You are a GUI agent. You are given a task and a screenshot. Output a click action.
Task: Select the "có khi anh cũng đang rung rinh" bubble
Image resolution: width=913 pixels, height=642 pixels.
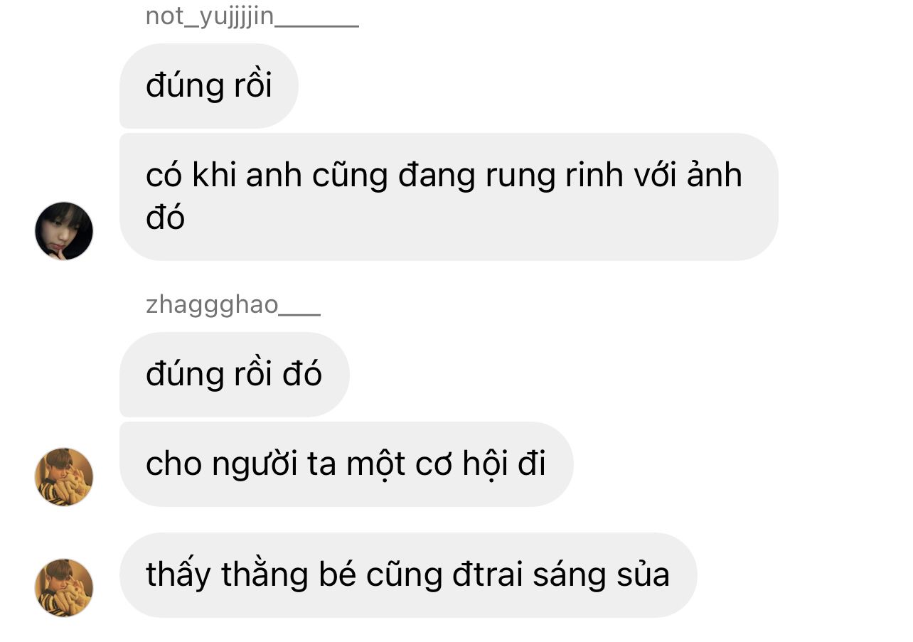click(x=449, y=196)
